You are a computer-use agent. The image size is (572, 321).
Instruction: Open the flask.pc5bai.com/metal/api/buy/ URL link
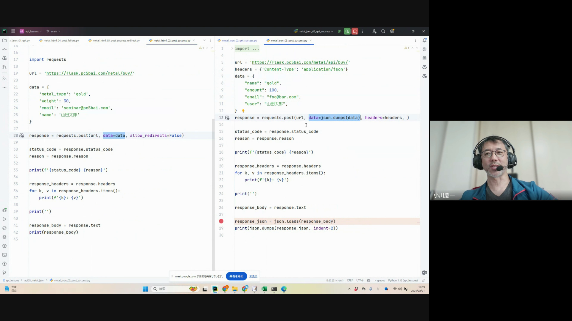click(300, 62)
